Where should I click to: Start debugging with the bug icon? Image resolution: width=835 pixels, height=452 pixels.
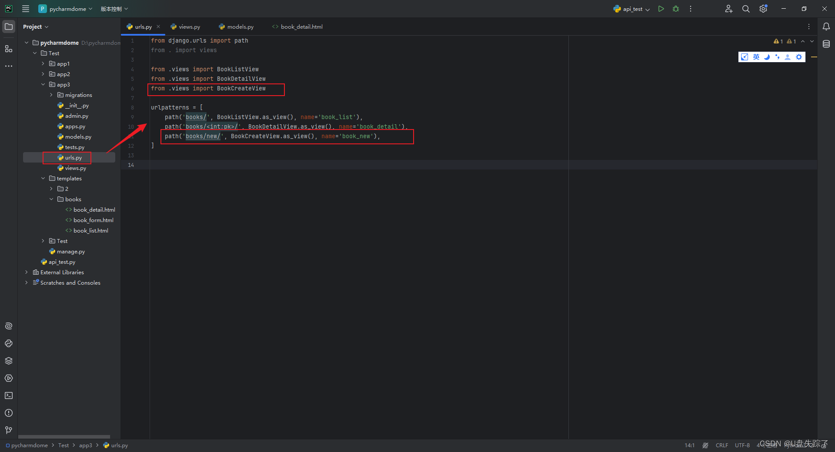coord(675,9)
